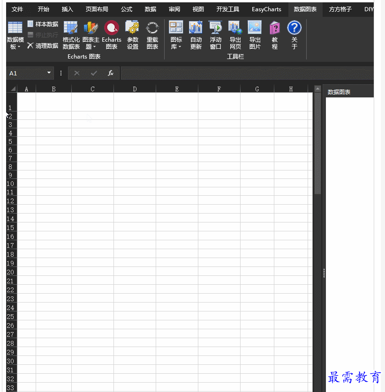
Task: Switch to the 方方格子 ribbon tab
Action: (x=340, y=9)
